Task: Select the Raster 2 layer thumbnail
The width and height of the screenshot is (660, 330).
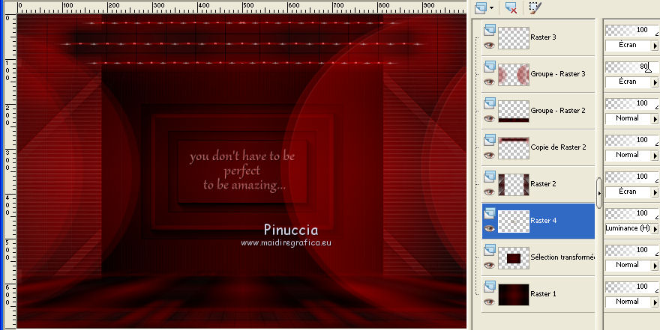Action: point(514,185)
